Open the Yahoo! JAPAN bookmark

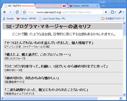pyautogui.click(x=26, y=18)
